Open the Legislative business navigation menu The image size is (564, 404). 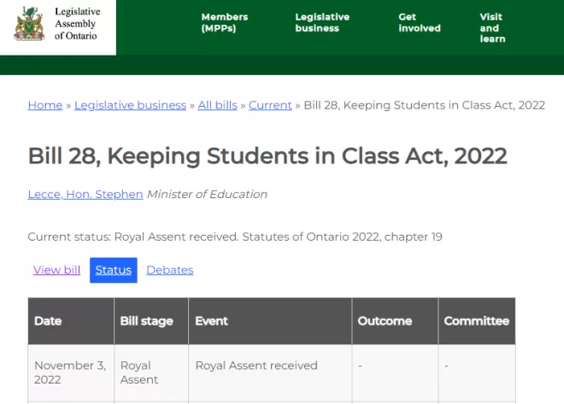click(322, 22)
